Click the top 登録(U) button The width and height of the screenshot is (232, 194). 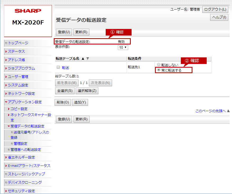64,32
